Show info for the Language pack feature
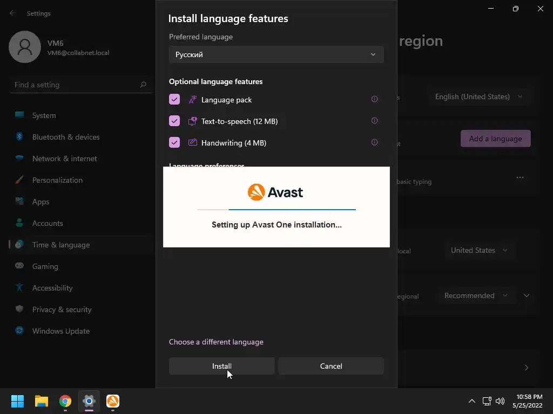 (x=375, y=99)
